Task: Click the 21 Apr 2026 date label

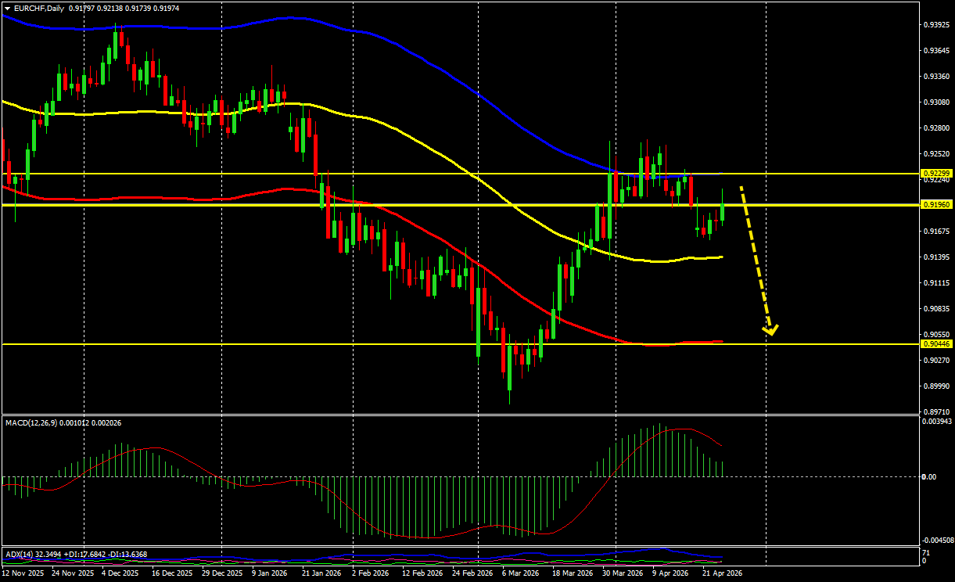Action: [721, 573]
